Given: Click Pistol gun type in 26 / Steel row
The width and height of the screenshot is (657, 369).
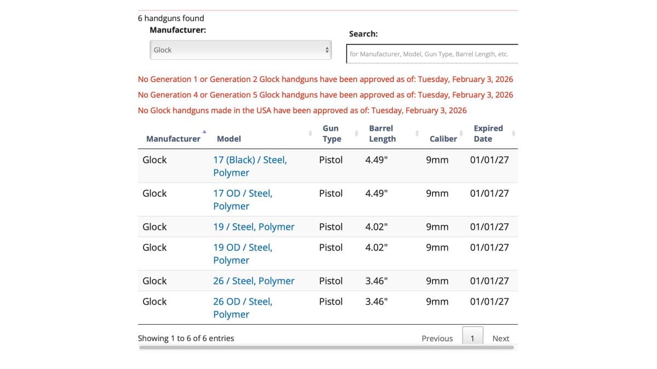Looking at the screenshot, I should [x=331, y=281].
